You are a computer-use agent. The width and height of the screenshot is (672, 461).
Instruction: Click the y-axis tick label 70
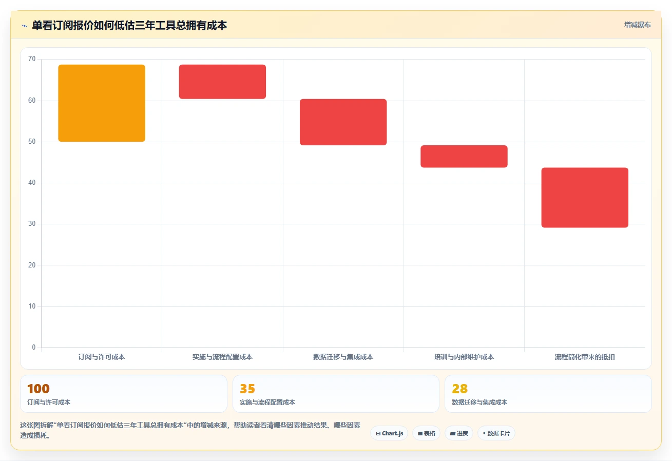click(x=32, y=59)
